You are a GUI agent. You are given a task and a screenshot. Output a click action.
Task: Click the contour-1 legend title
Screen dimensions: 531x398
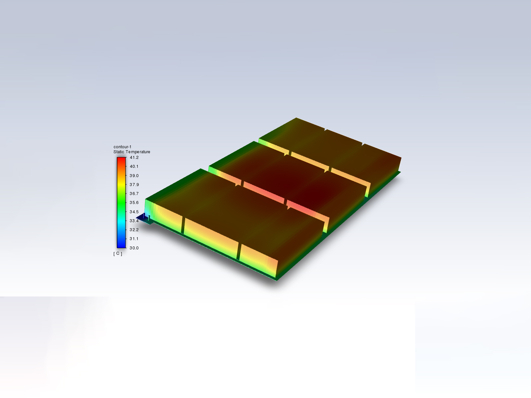tap(122, 147)
